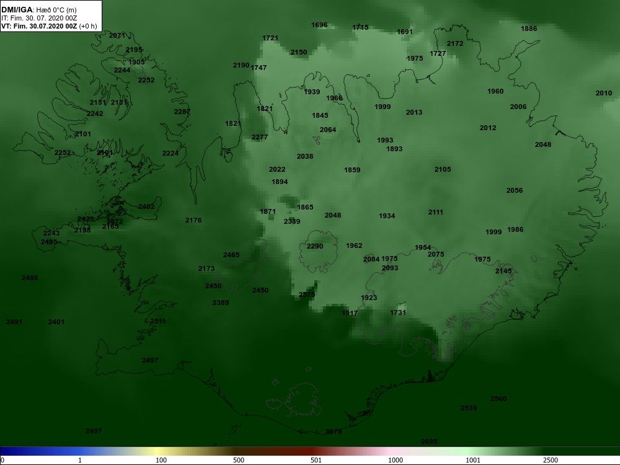Screen dimensions: 620x465
Task: Select the 2150 value
Action: coord(299,52)
